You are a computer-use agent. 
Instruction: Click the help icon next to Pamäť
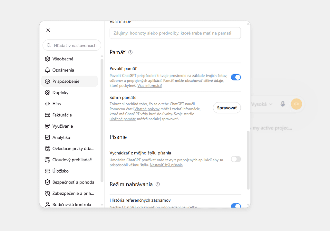pos(131,52)
